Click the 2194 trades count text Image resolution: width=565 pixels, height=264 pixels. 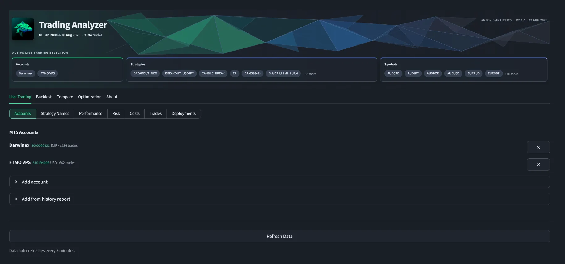point(93,35)
